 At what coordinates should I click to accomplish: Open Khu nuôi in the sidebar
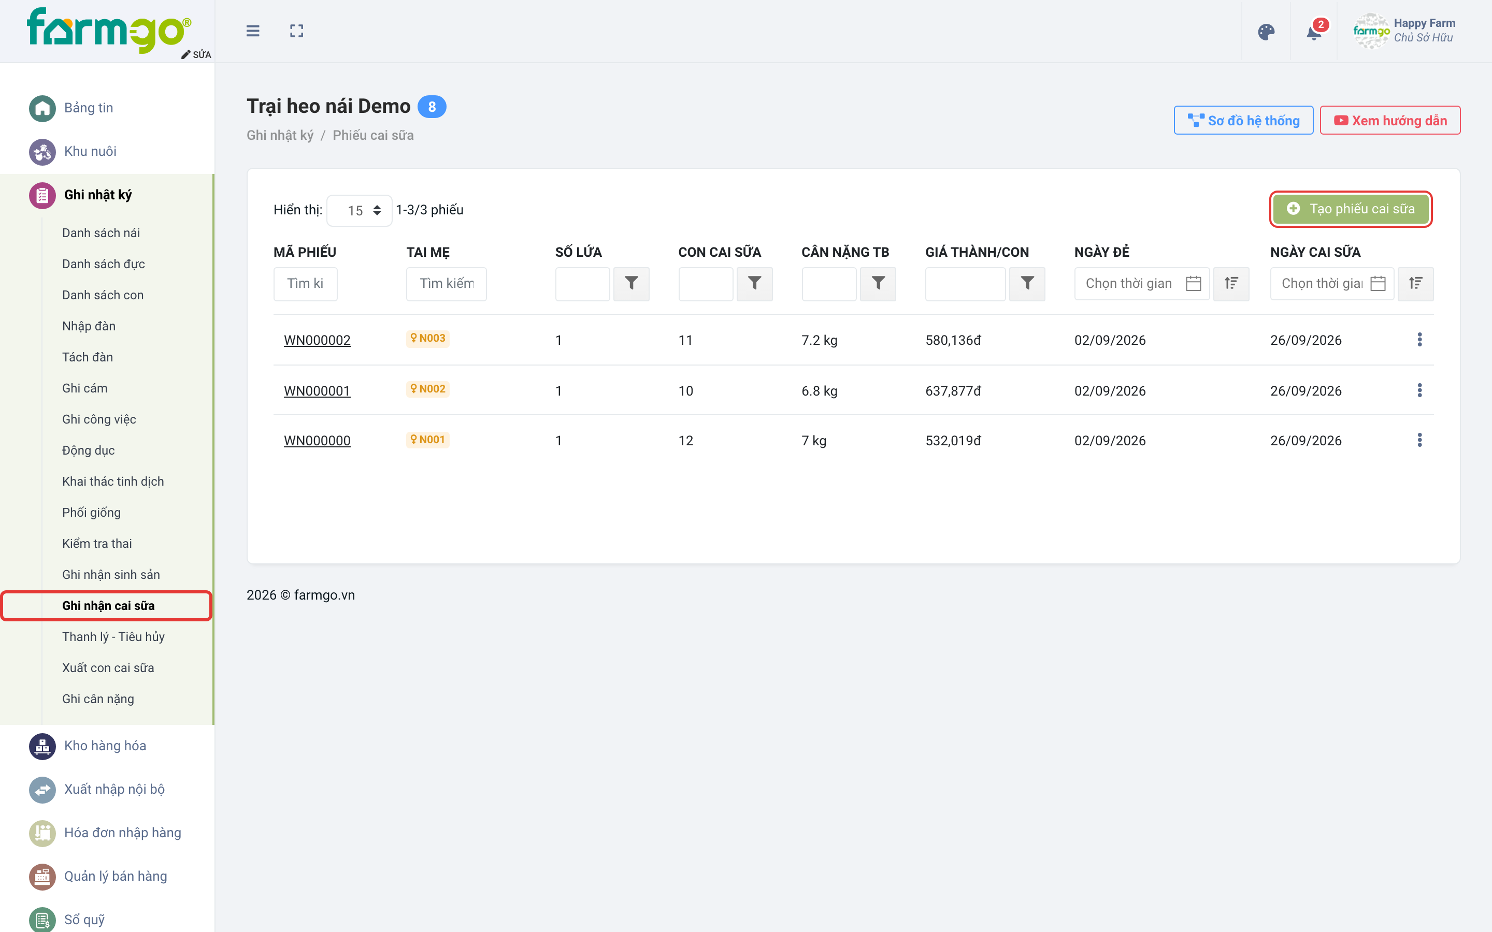107,151
